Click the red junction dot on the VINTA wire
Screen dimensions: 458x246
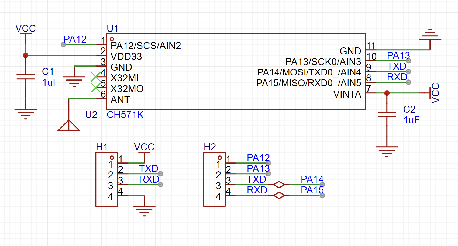coord(387,93)
